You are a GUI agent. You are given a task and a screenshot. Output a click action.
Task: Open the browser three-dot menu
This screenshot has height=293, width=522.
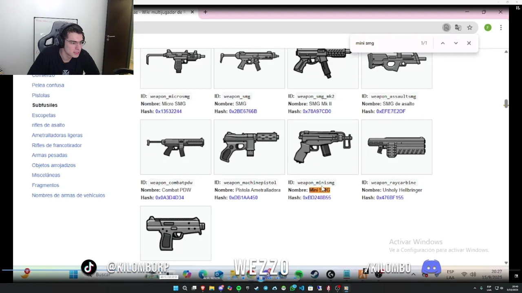coord(501,28)
